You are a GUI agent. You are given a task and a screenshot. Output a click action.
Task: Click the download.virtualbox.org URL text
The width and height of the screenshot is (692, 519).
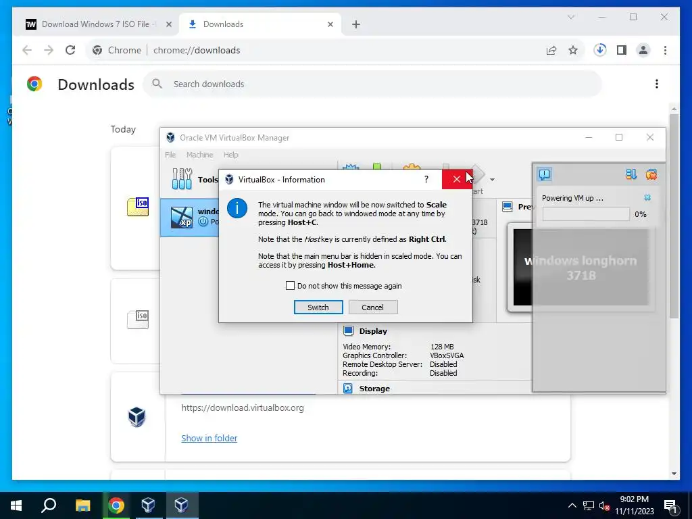point(243,407)
